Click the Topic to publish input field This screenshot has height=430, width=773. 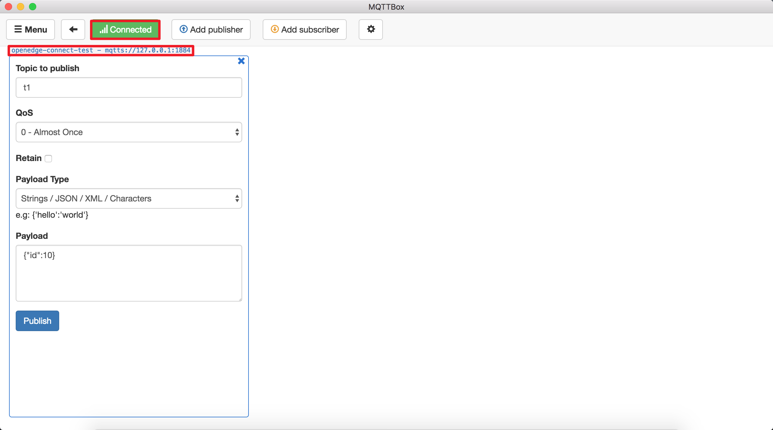[x=129, y=87]
